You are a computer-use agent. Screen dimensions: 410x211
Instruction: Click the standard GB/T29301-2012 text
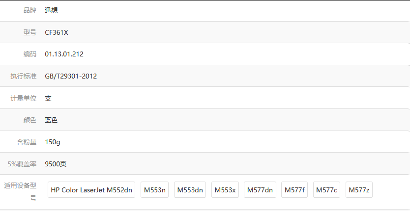tap(71, 76)
